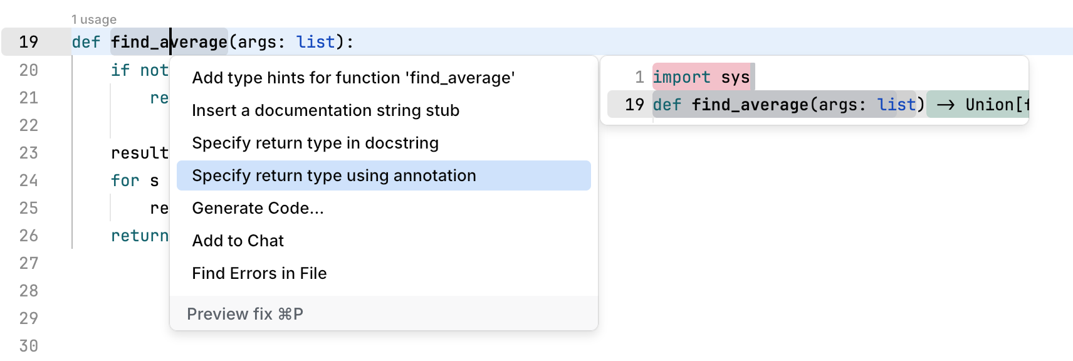1073x361 pixels.
Task: Open the '1 usage' hint above function
Action: 94,19
